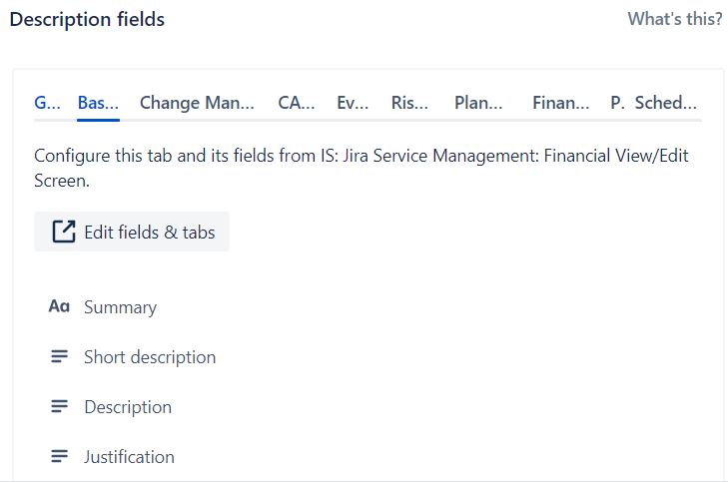Open the Ris... tab
Viewport: 728px width, 482px height.
pyautogui.click(x=409, y=103)
